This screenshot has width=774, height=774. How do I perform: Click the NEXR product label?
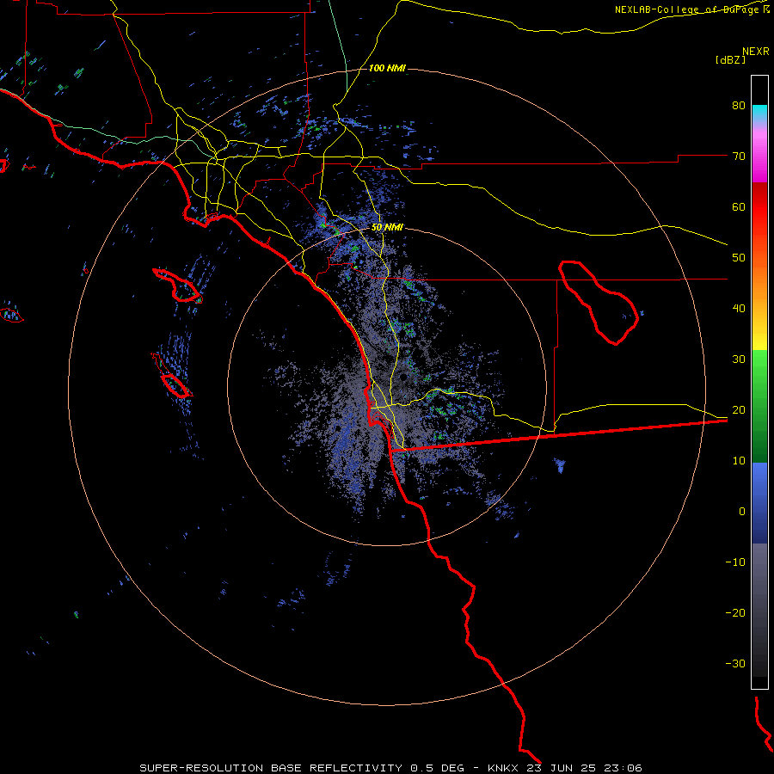point(755,52)
